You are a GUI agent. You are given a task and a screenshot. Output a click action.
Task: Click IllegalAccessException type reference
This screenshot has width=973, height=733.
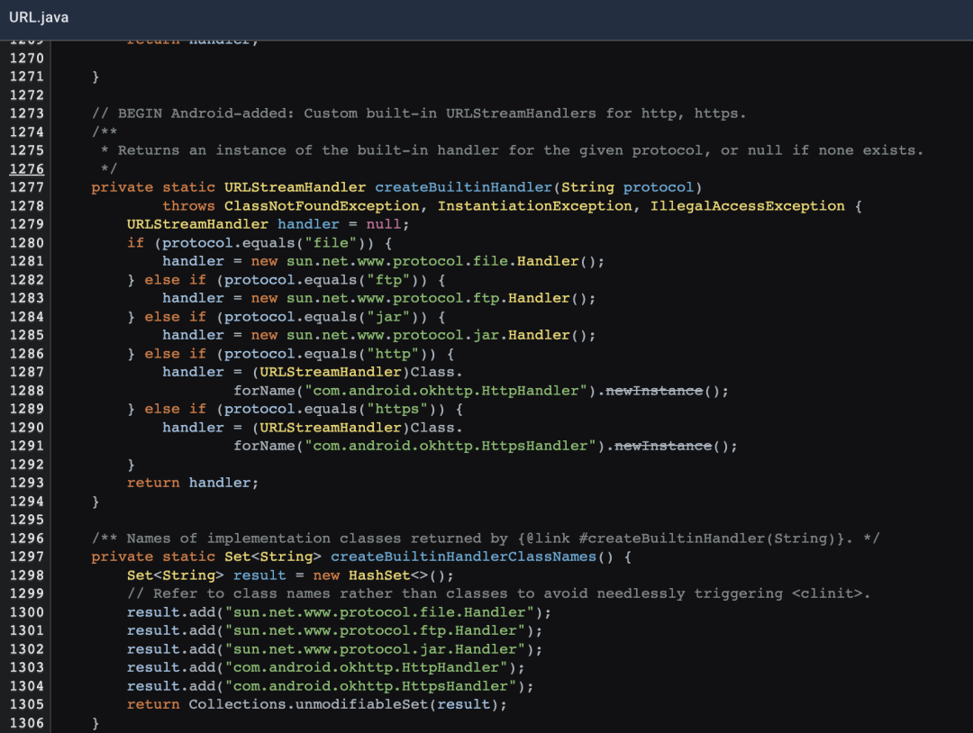(747, 206)
